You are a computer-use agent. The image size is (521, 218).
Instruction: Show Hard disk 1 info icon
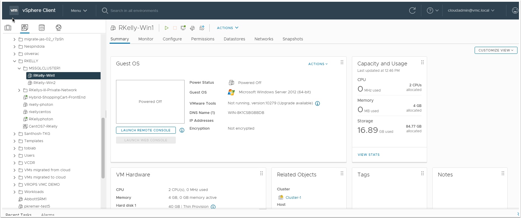coord(213,207)
